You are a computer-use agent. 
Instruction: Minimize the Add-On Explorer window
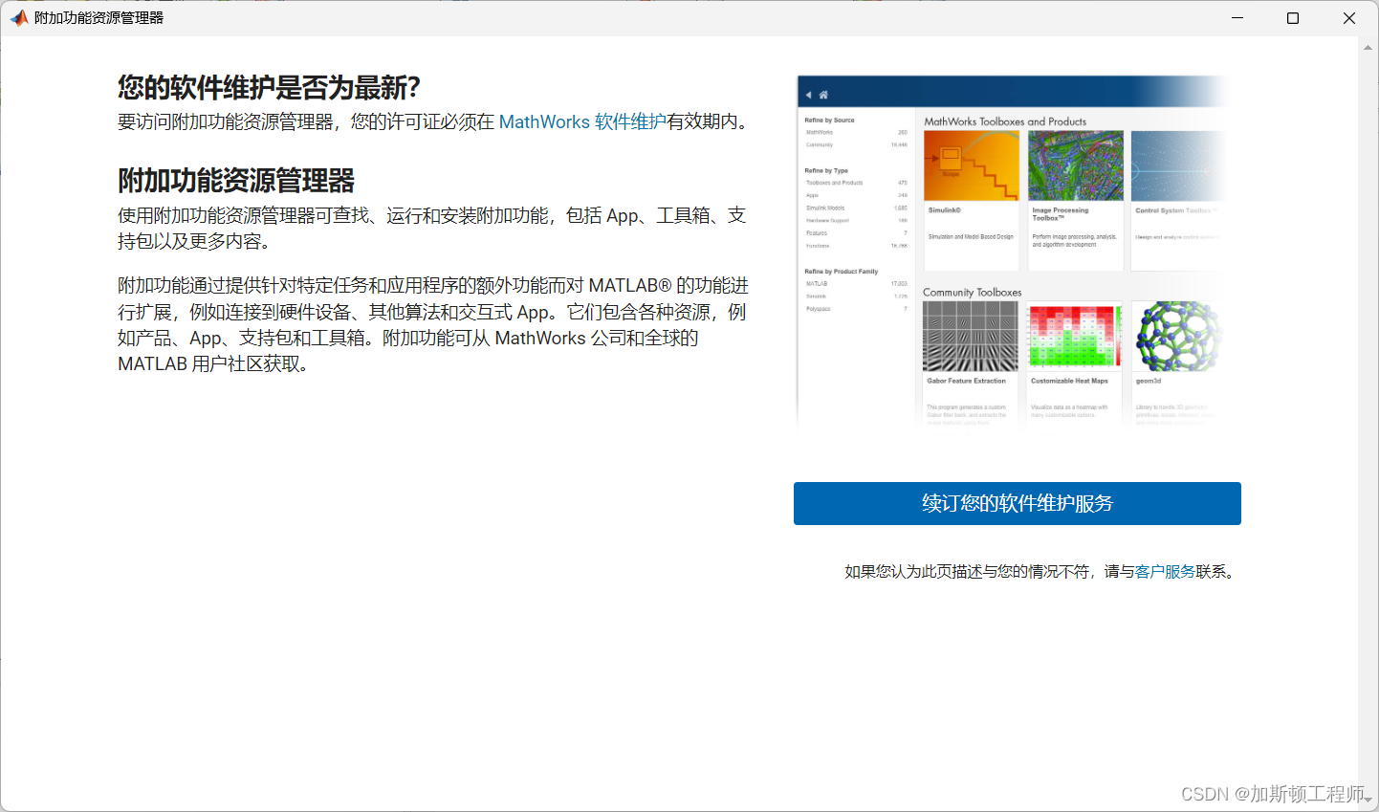pyautogui.click(x=1237, y=18)
